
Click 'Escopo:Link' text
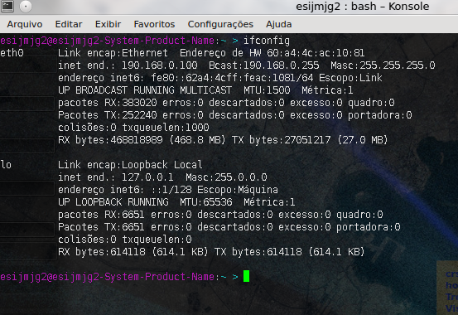[350, 78]
